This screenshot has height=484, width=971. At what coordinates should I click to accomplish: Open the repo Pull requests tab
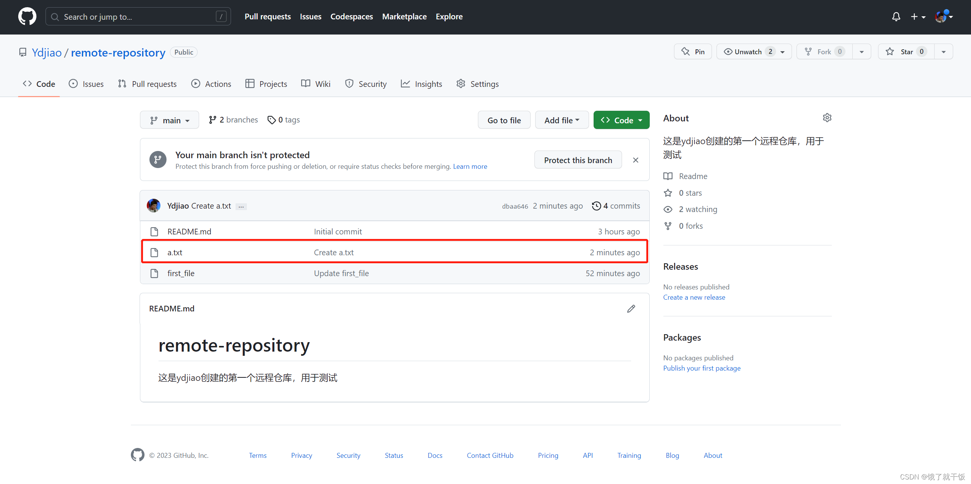(147, 84)
